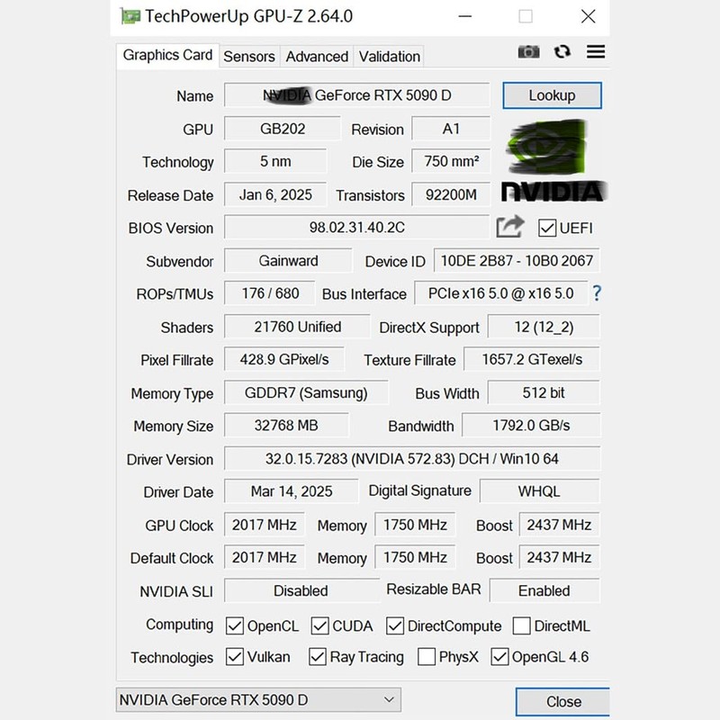Click the refresh arrows icon
Image resolution: width=720 pixels, height=720 pixels.
(562, 51)
